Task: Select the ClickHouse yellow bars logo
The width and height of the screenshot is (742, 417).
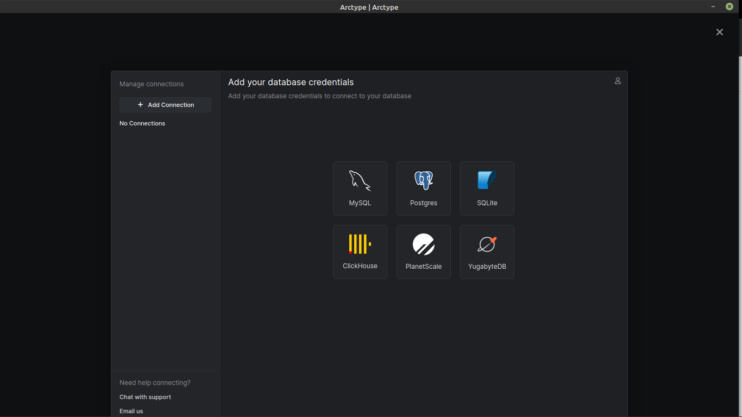Action: (360, 244)
